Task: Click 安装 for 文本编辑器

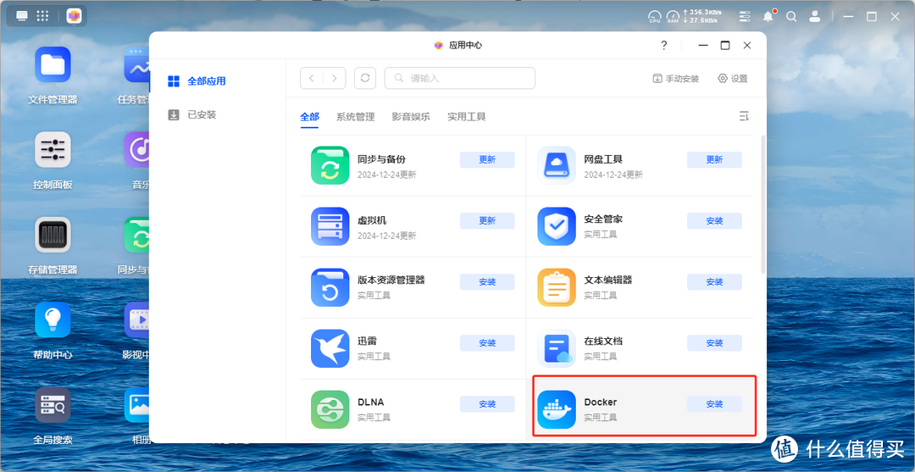Action: point(714,282)
